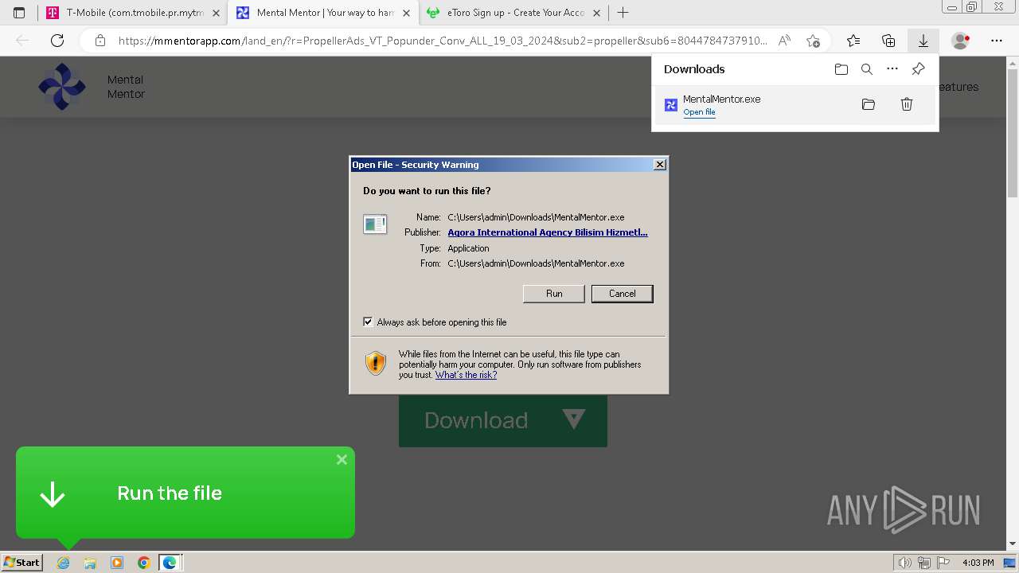Open File Explorer from the taskbar
The height and width of the screenshot is (573, 1019).
pos(90,563)
